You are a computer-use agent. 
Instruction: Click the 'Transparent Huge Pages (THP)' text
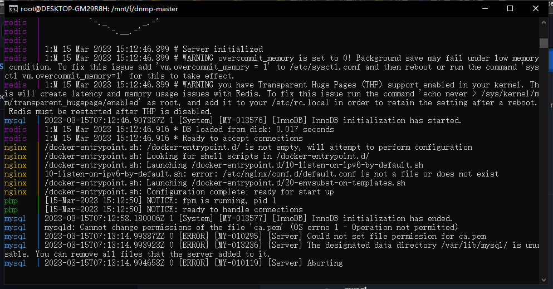pyautogui.click(x=320, y=85)
